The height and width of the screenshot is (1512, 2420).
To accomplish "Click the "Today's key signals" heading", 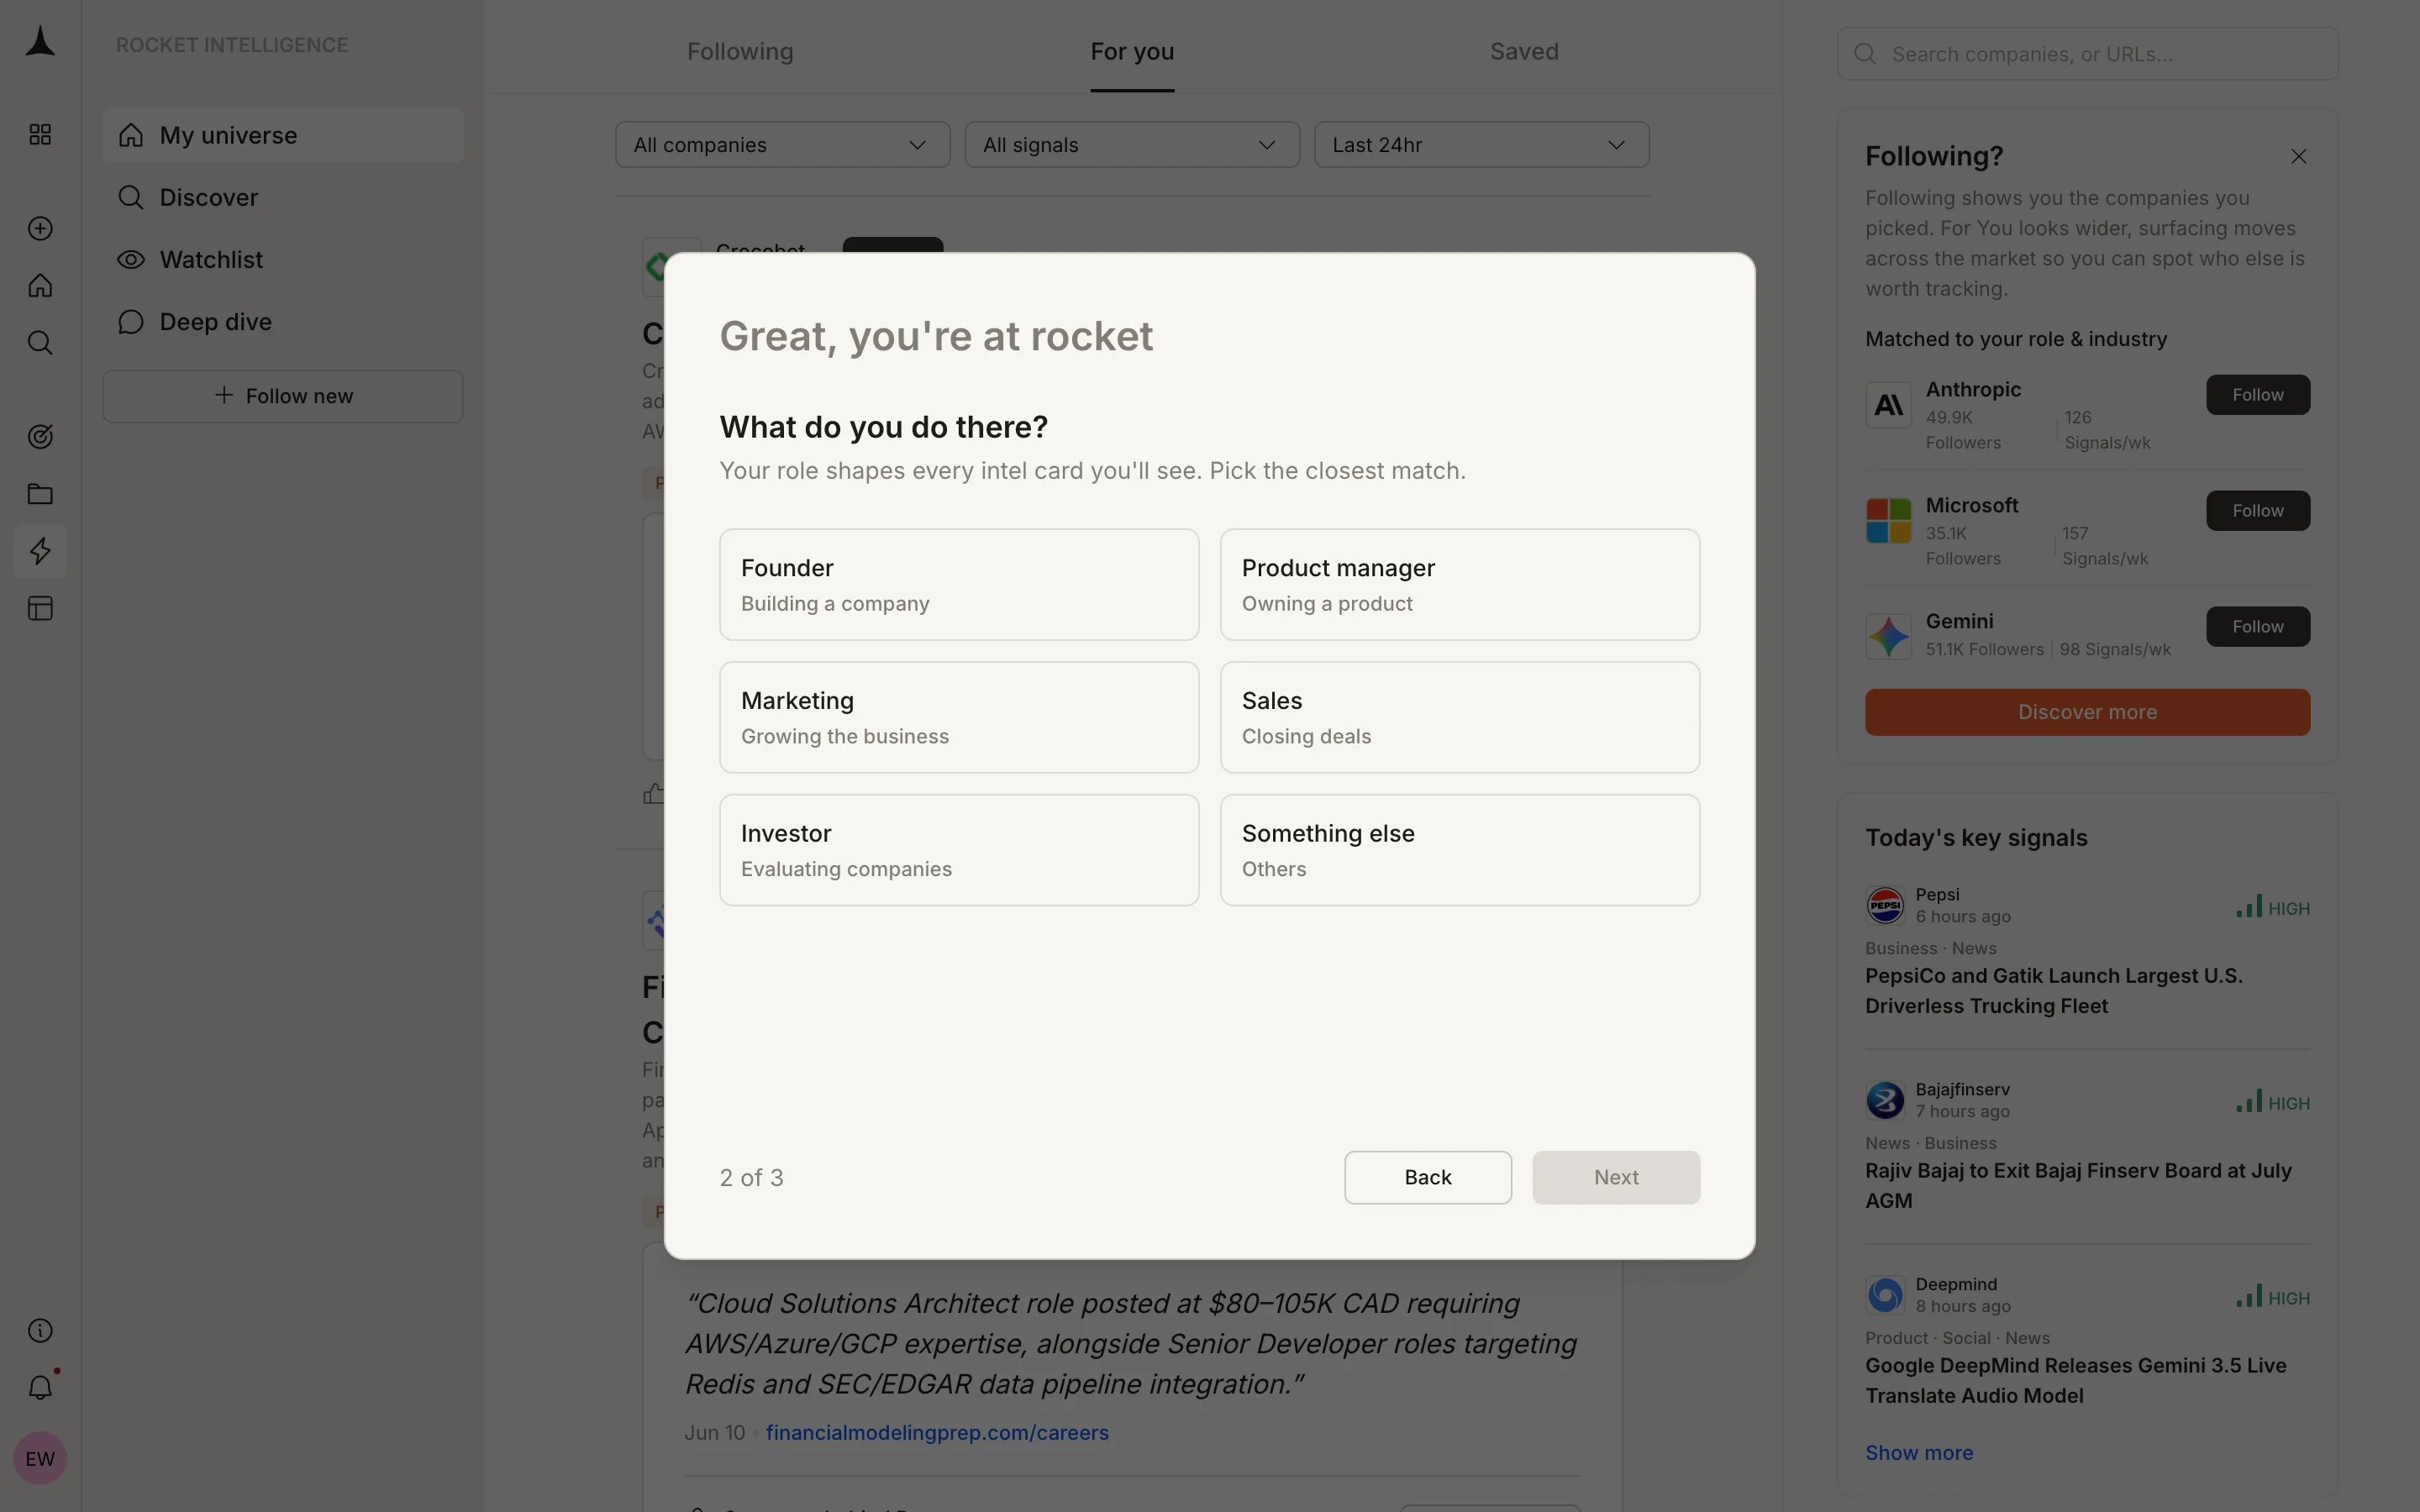I will (x=1976, y=838).
